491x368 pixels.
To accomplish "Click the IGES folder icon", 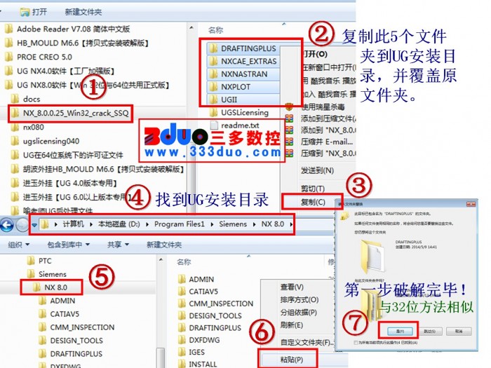I will pos(182,352).
